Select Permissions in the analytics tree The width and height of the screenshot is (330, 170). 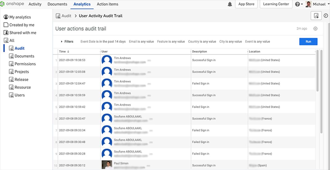[25, 64]
